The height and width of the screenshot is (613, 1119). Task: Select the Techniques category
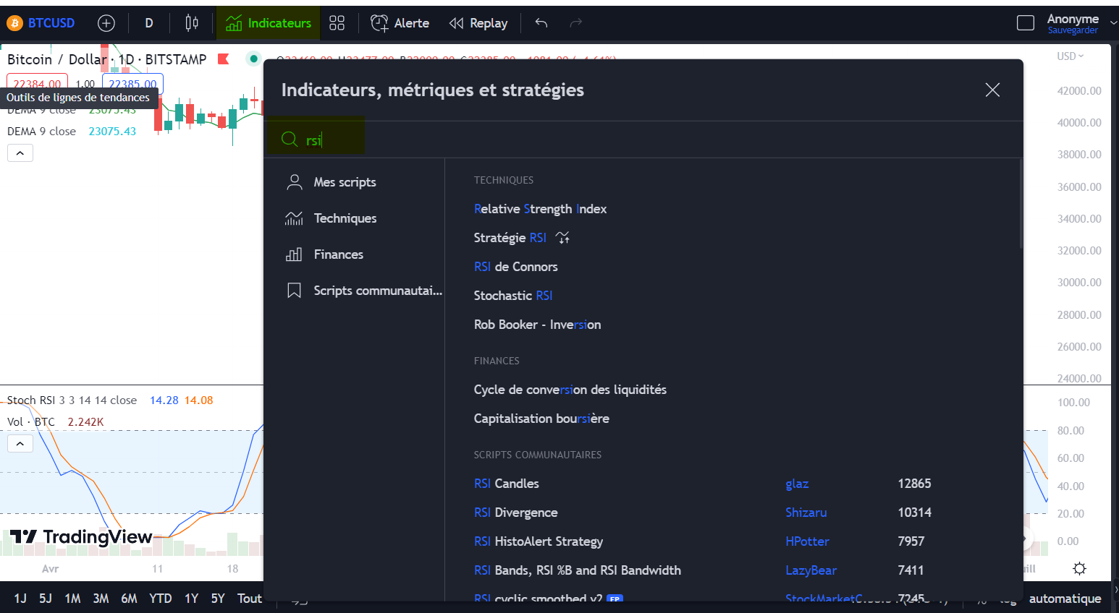[x=345, y=218]
